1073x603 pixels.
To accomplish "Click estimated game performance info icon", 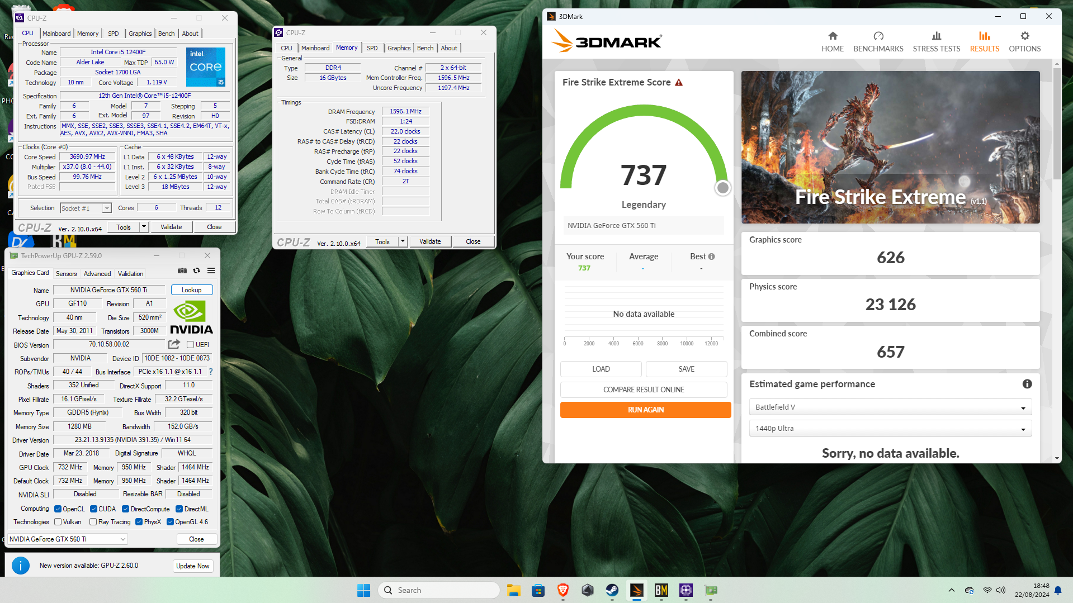I will [1027, 384].
